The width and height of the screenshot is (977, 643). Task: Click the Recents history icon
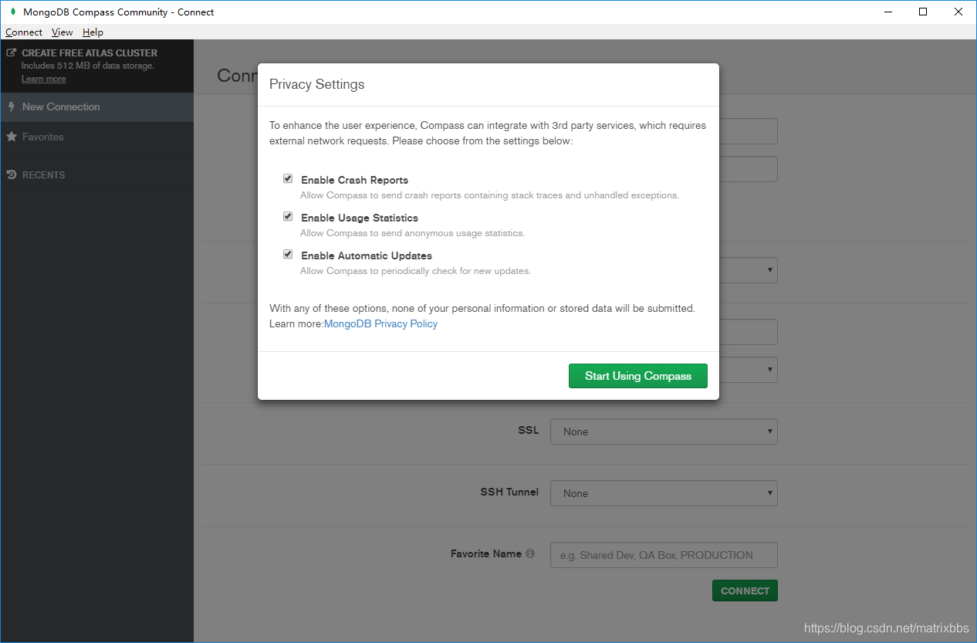(x=12, y=174)
